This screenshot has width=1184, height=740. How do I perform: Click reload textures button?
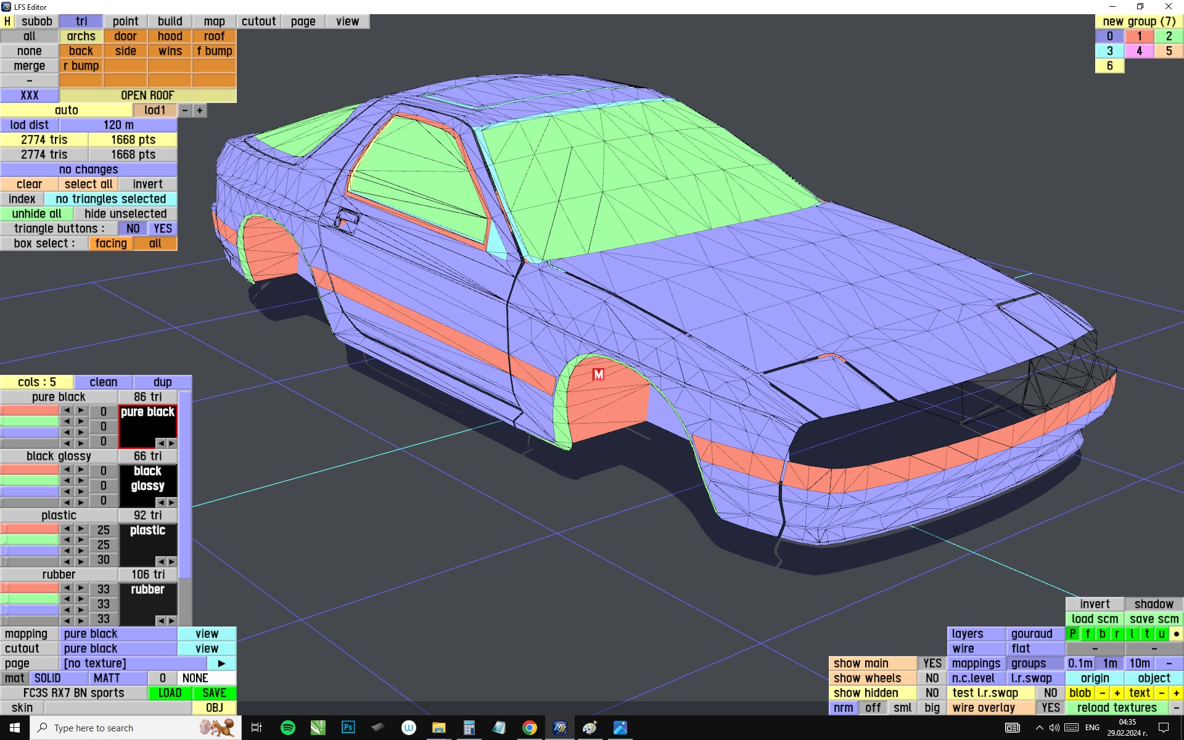tap(1116, 708)
